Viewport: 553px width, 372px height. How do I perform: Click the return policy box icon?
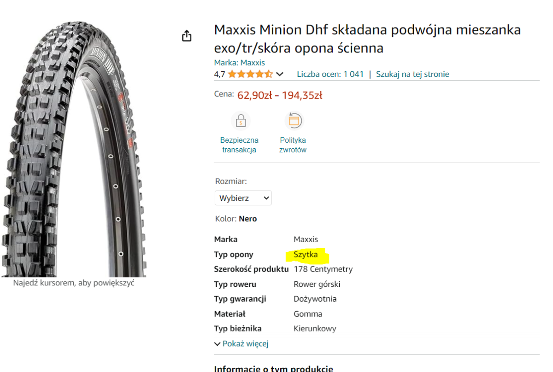click(x=294, y=121)
